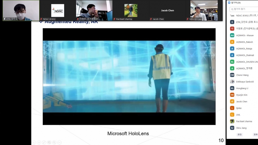Select the ETRI_강찬모 speaker video tile
The image size is (258, 145).
click(x=21, y=10)
